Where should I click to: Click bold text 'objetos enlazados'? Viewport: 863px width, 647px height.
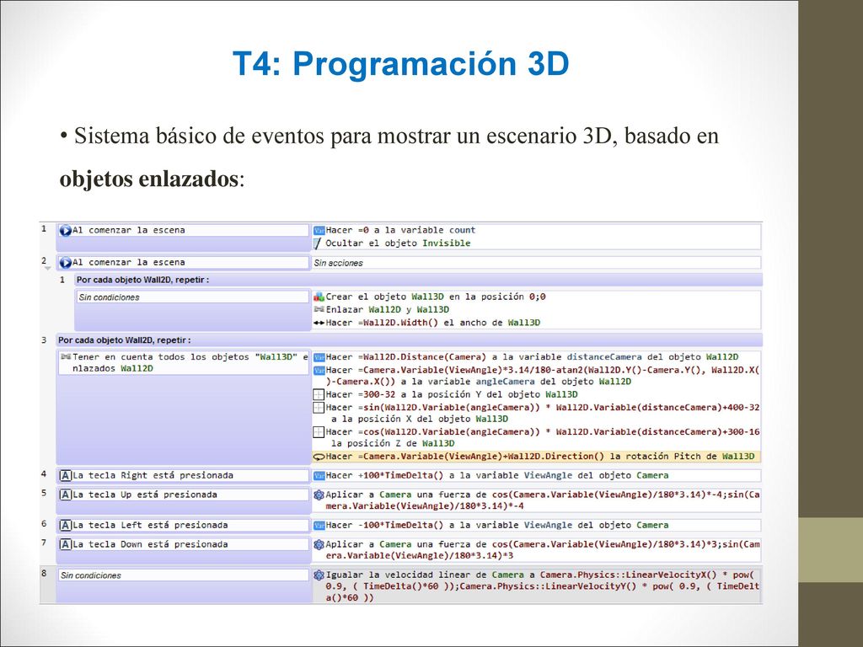tap(148, 179)
